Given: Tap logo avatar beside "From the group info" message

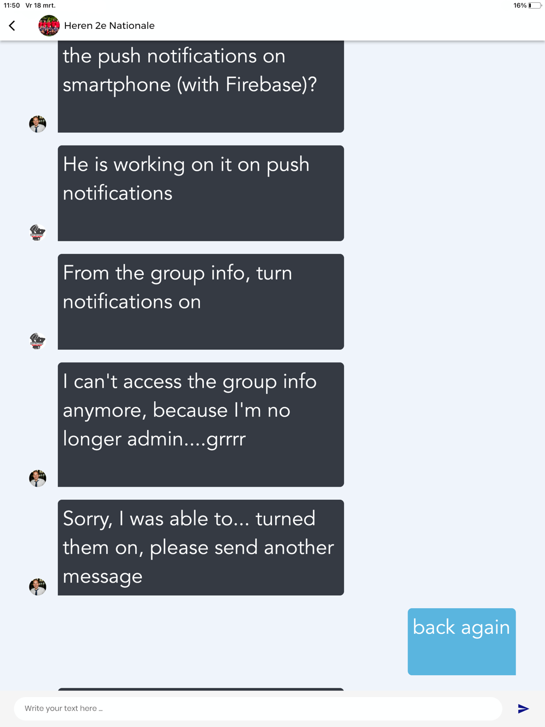Looking at the screenshot, I should [38, 341].
